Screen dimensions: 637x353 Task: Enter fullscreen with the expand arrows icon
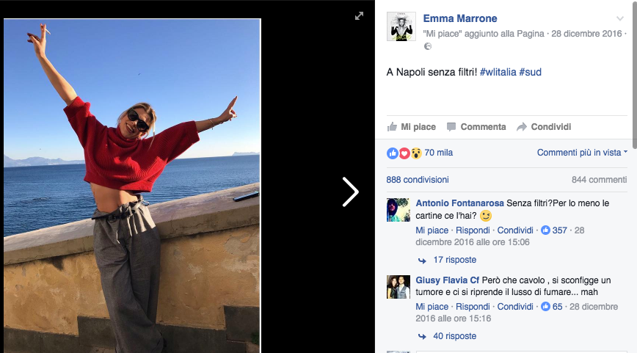[359, 16]
